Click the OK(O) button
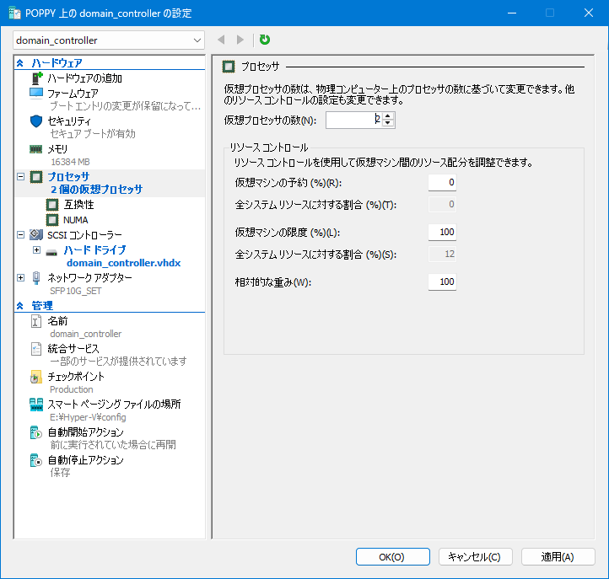This screenshot has width=609, height=579. [393, 557]
